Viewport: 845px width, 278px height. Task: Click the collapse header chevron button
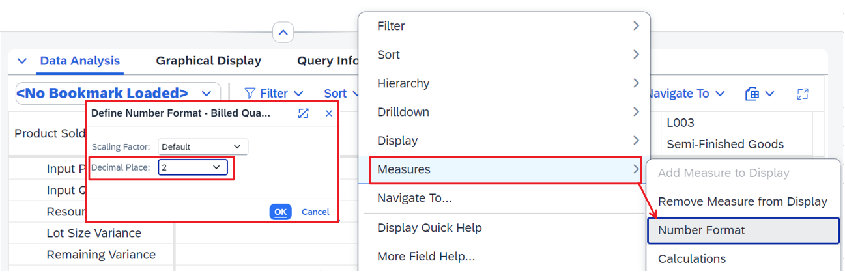coord(283,33)
